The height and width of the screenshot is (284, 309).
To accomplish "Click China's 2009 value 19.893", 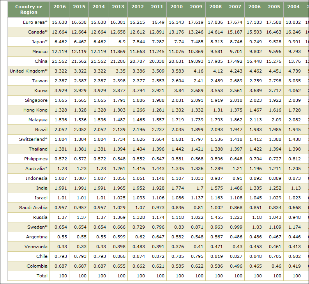I will (196, 61).
